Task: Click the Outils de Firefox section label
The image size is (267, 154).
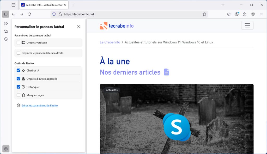Action: pyautogui.click(x=24, y=63)
